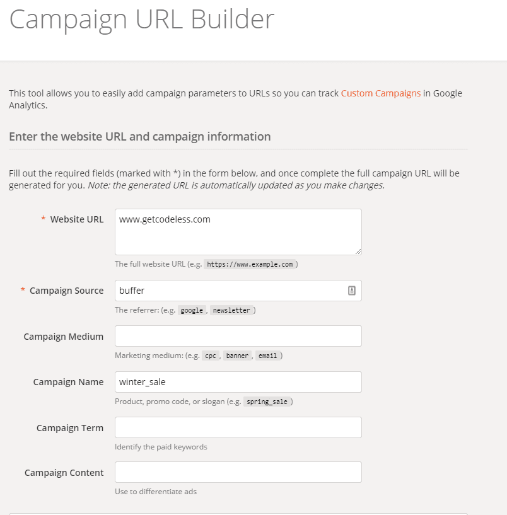Image resolution: width=507 pixels, height=515 pixels.
Task: Click the empty Campaign Content field
Action: 238,472
